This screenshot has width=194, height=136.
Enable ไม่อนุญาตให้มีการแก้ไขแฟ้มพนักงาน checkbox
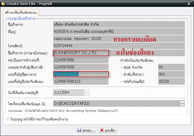point(9,119)
